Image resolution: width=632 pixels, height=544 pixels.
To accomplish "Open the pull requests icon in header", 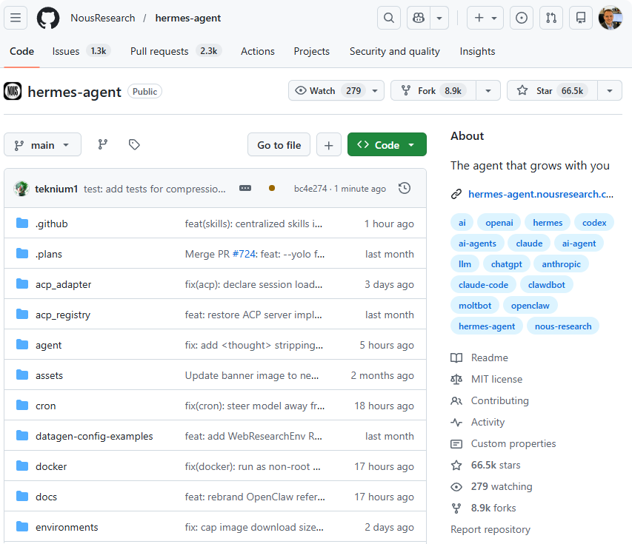I will 551,18.
